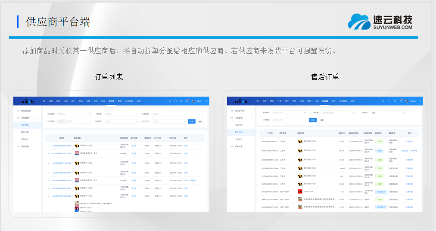
Task: Click refresh icon in right after-sales panel
Action: tap(395, 101)
